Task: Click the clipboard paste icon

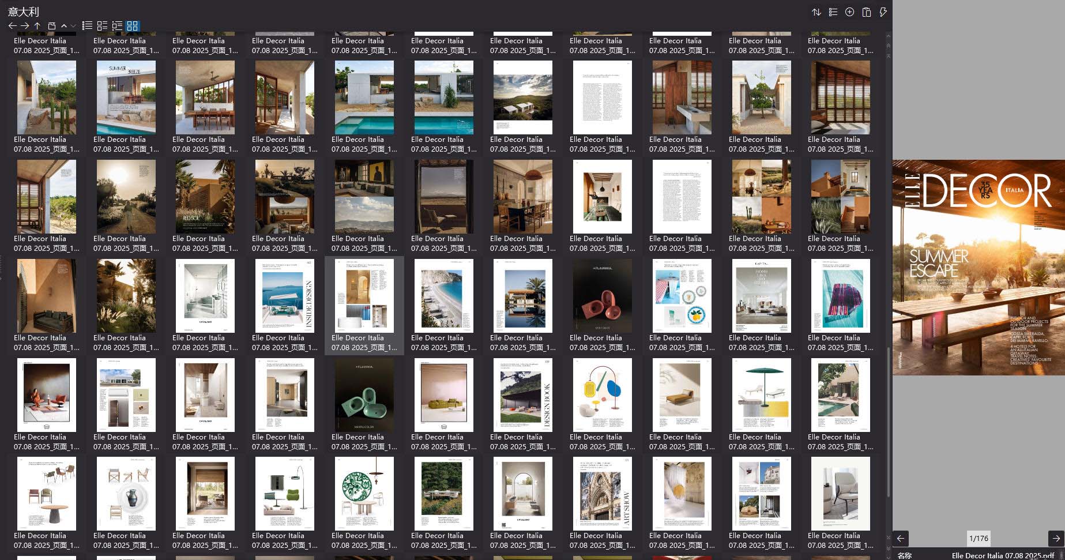Action: pyautogui.click(x=866, y=12)
